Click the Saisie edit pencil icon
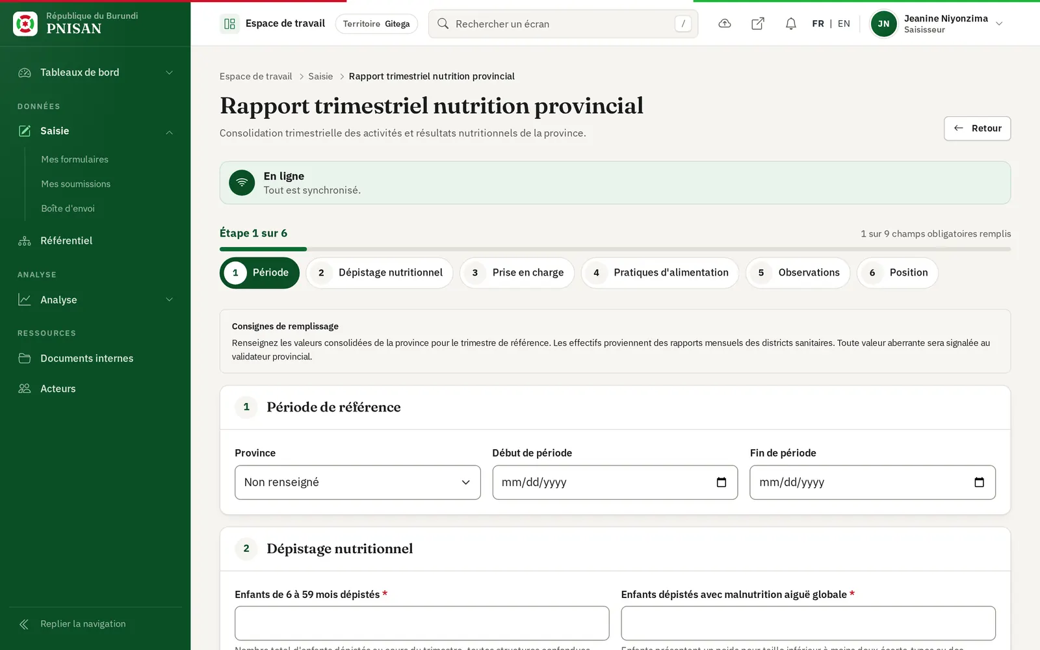Image resolution: width=1040 pixels, height=650 pixels. tap(25, 131)
